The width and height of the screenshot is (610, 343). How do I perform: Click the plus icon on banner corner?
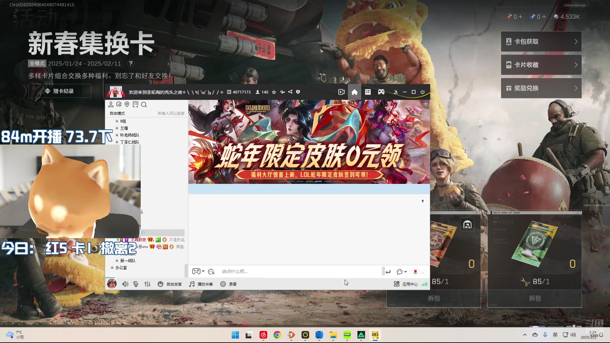click(x=425, y=104)
